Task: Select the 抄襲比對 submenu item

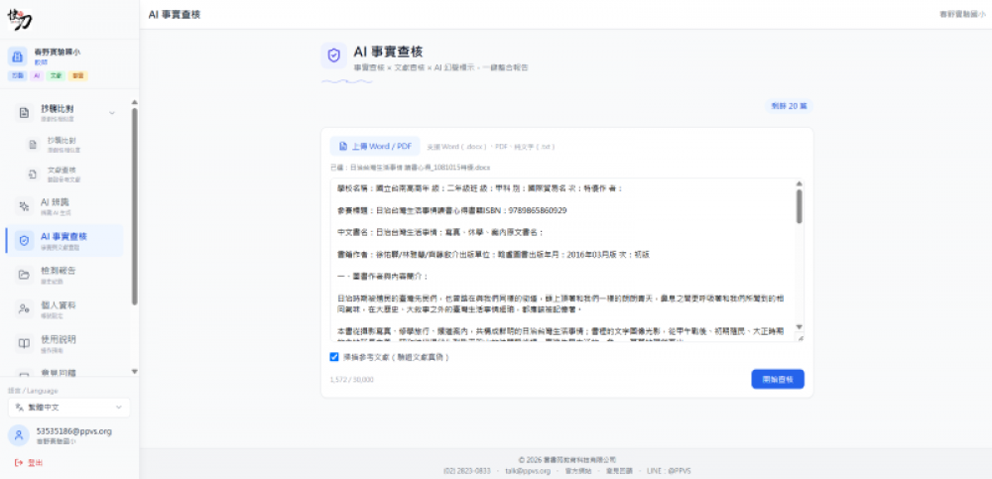Action: (x=63, y=144)
